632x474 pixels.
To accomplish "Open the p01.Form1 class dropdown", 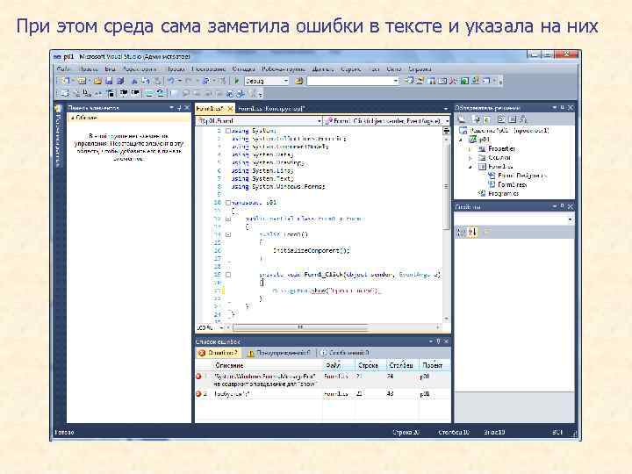I will [319, 121].
